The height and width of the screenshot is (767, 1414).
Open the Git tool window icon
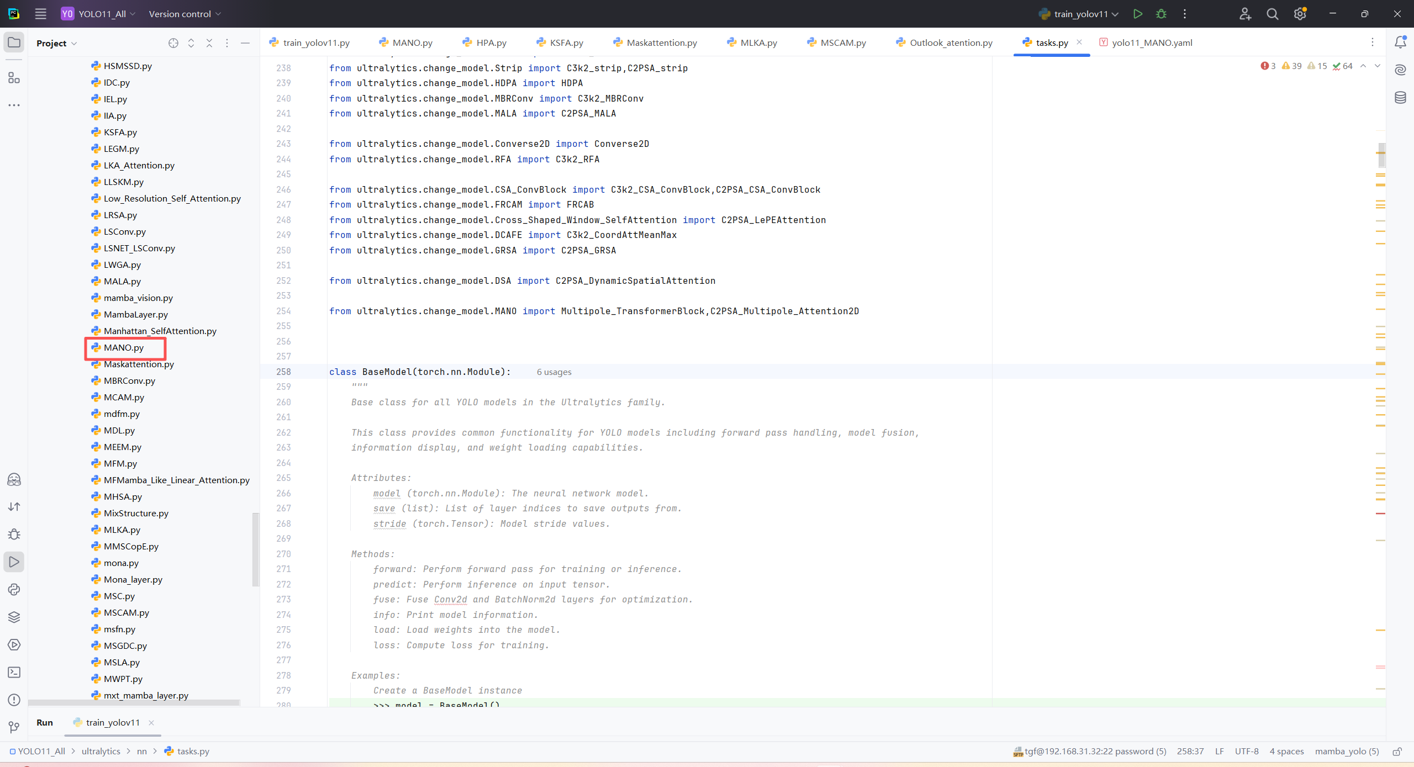click(x=14, y=727)
